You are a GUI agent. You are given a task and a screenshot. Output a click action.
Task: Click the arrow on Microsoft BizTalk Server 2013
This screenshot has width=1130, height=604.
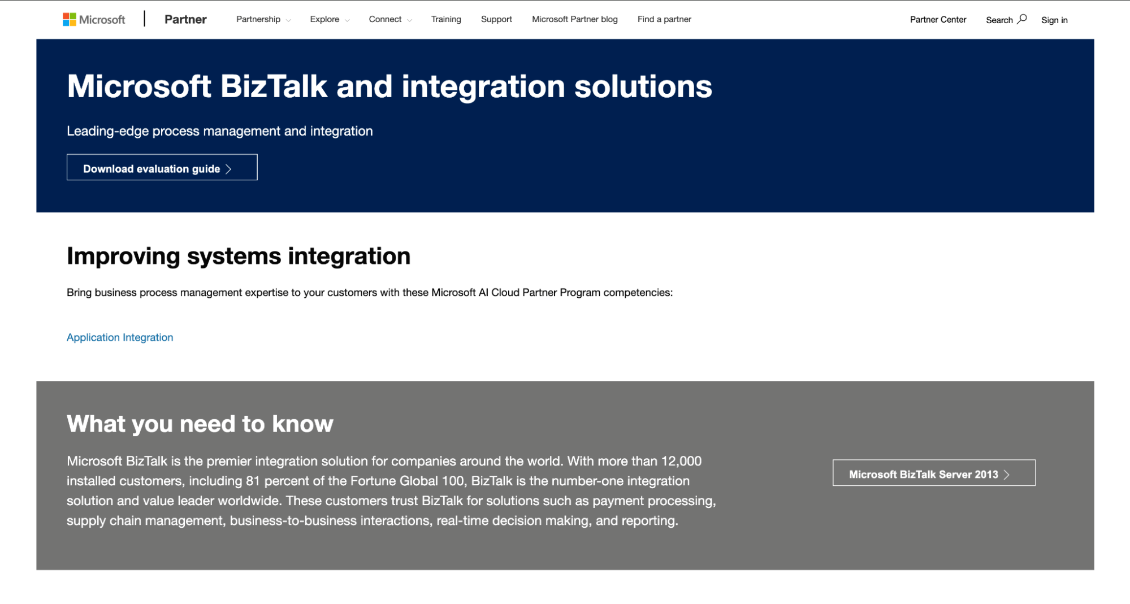click(x=1007, y=475)
